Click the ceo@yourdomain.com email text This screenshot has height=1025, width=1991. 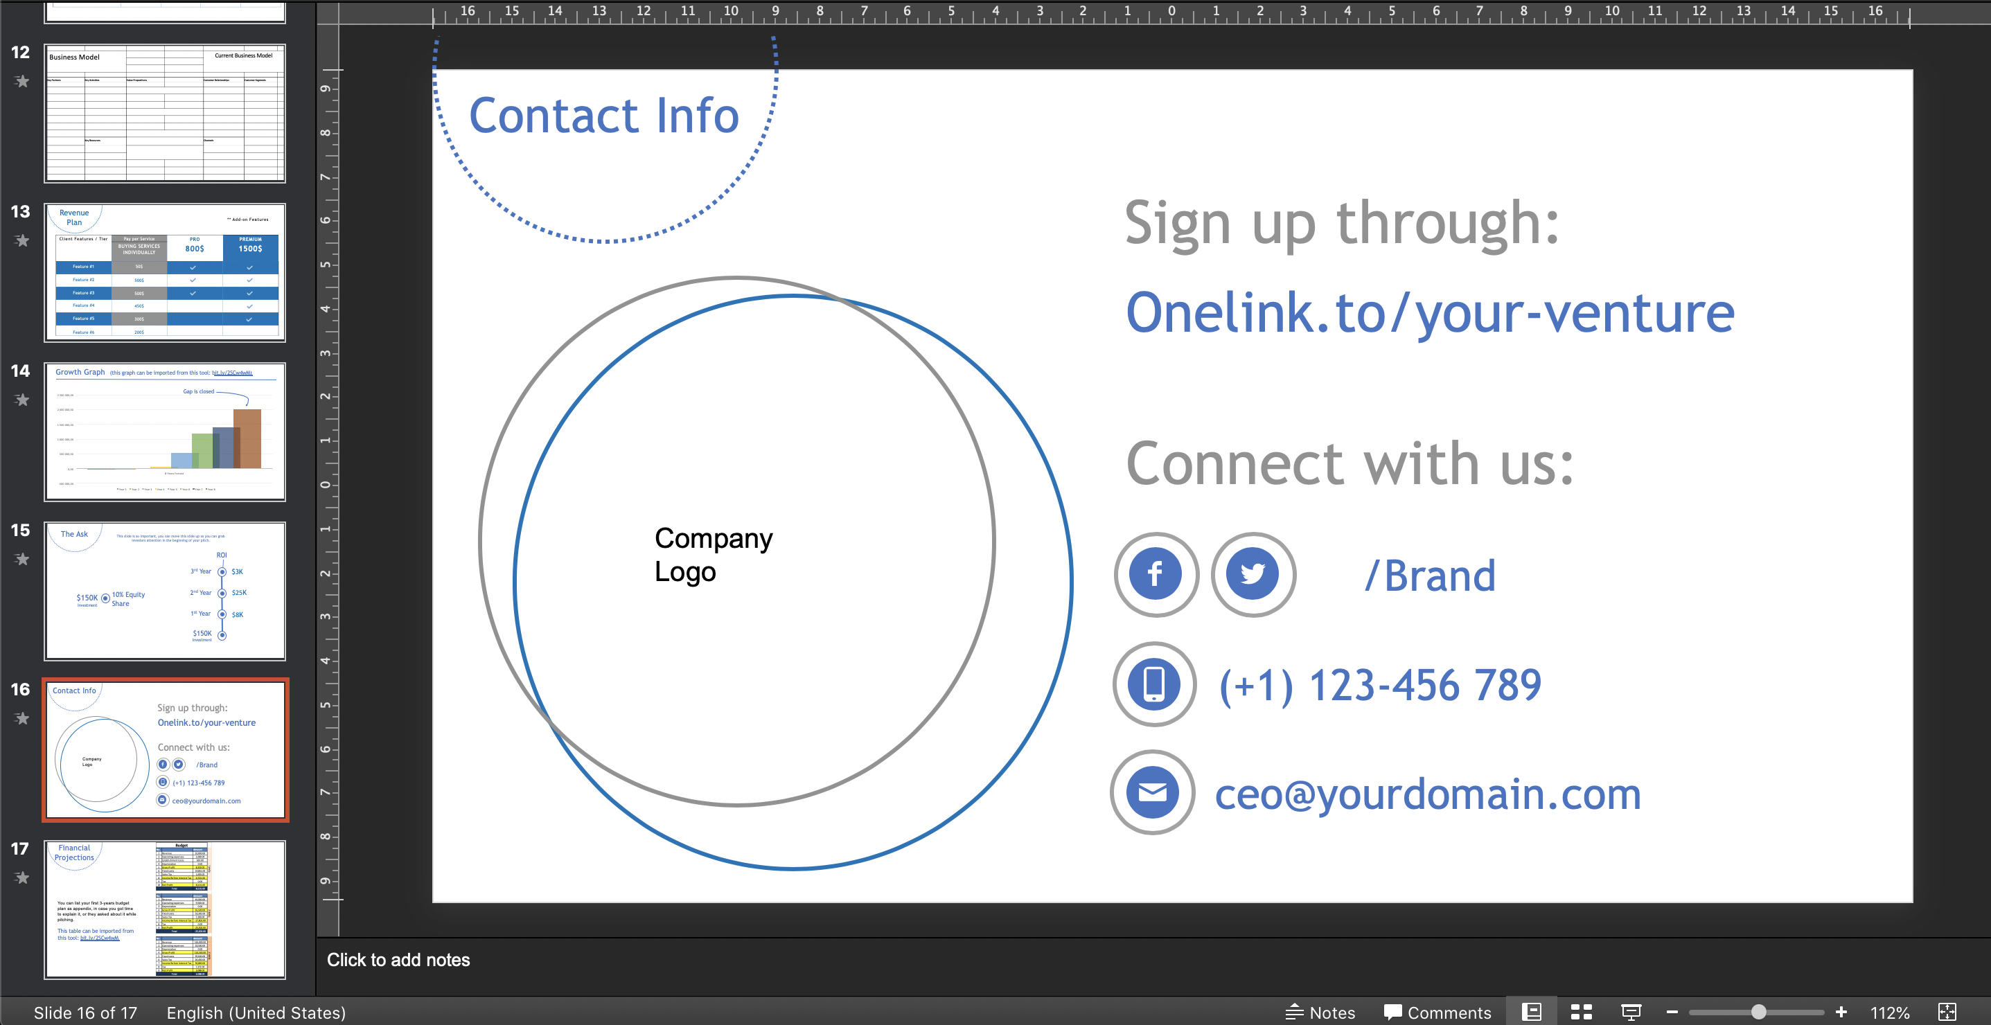click(1428, 795)
